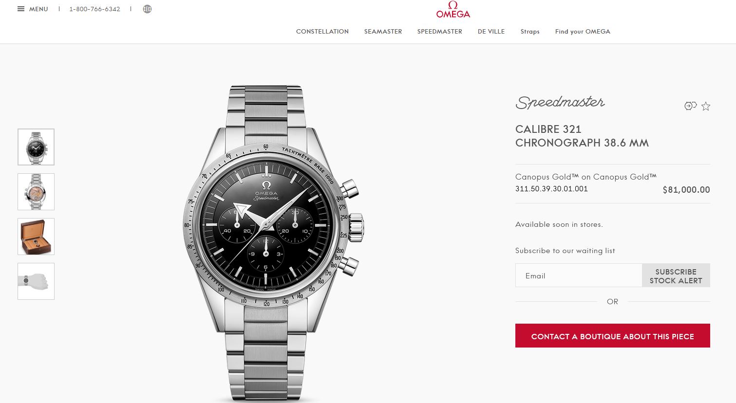Open the Seamaster collection menu
736x403 pixels.
pyautogui.click(x=383, y=31)
